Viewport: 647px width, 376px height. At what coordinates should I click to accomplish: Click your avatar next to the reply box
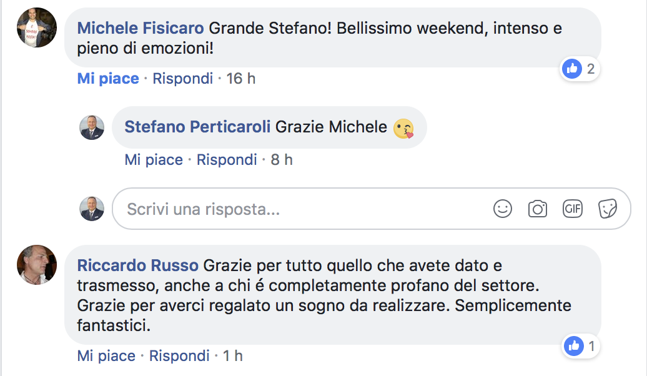[x=92, y=209]
